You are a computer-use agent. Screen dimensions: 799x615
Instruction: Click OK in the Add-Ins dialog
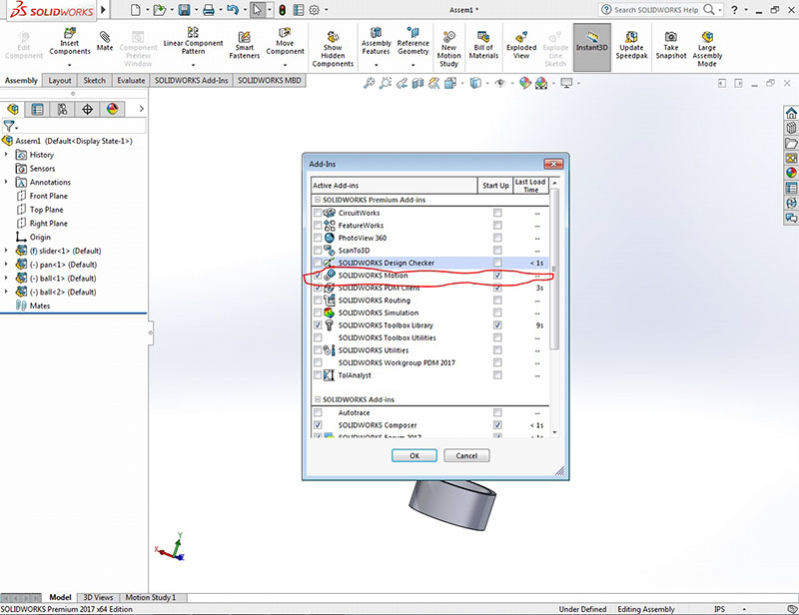(x=414, y=455)
